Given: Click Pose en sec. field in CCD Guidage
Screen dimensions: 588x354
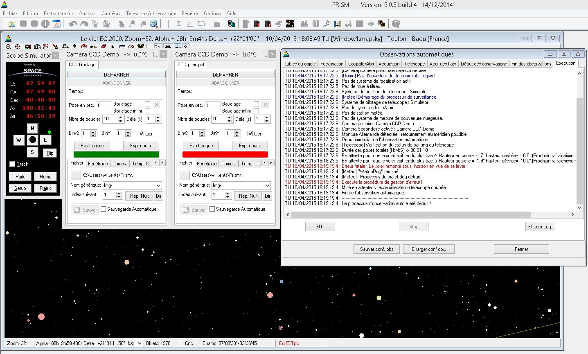Looking at the screenshot, I should [104, 106].
